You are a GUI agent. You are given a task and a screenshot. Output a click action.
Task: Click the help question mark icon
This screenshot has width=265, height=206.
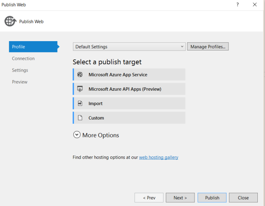pos(237,5)
